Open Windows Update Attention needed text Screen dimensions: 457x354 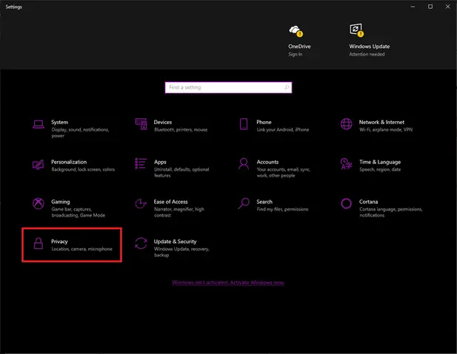(367, 55)
